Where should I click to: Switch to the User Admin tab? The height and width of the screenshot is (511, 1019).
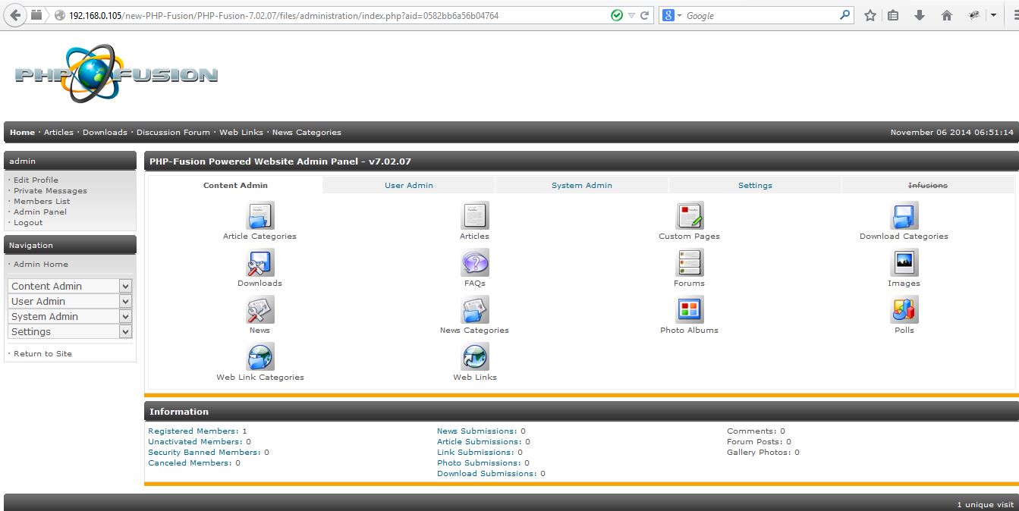tap(409, 185)
